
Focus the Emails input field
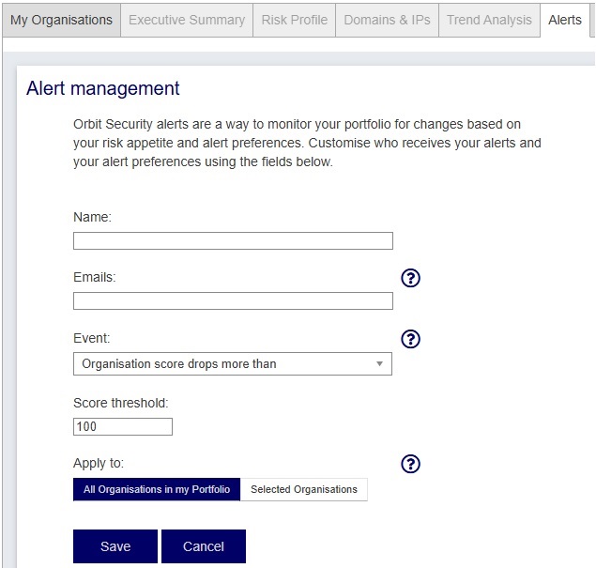coord(233,301)
